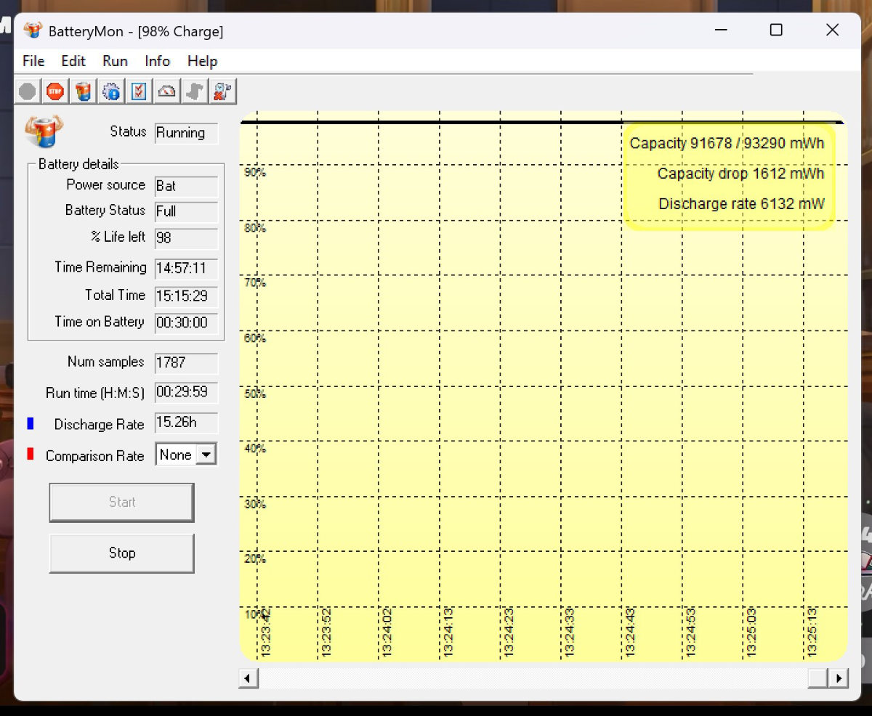This screenshot has width=872, height=716.
Task: Click the Time on Battery value 00:30:00
Action: [186, 323]
